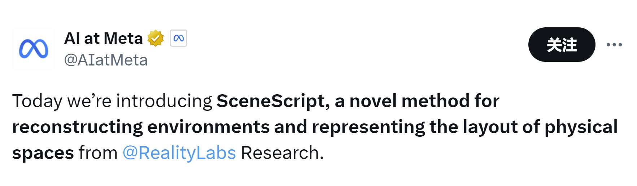The height and width of the screenshot is (186, 637).
Task: Open the three-dot more options menu
Action: click(614, 45)
